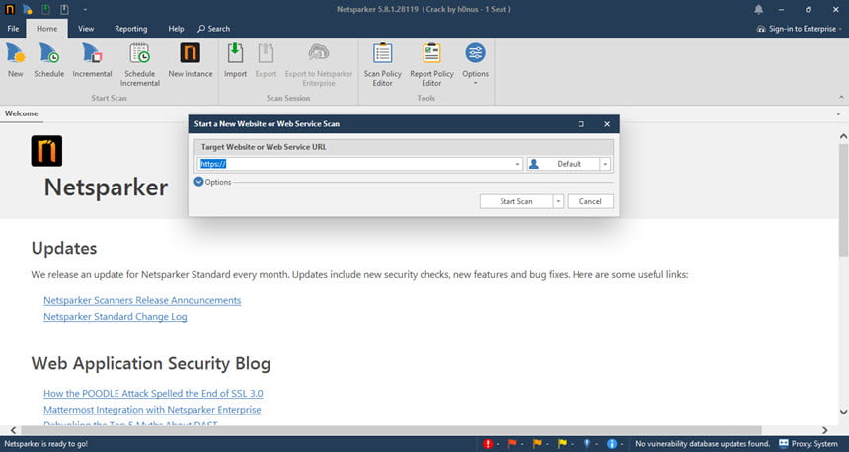
Task: Switch to the View ribbon tab
Action: (x=86, y=29)
